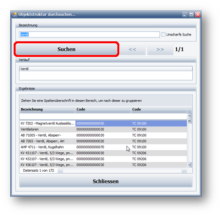
Task: Click the Suchen search button
Action: 66,49
